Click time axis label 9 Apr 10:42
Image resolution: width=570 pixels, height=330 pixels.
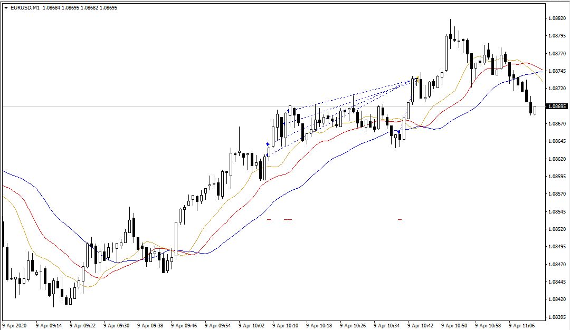421,326
